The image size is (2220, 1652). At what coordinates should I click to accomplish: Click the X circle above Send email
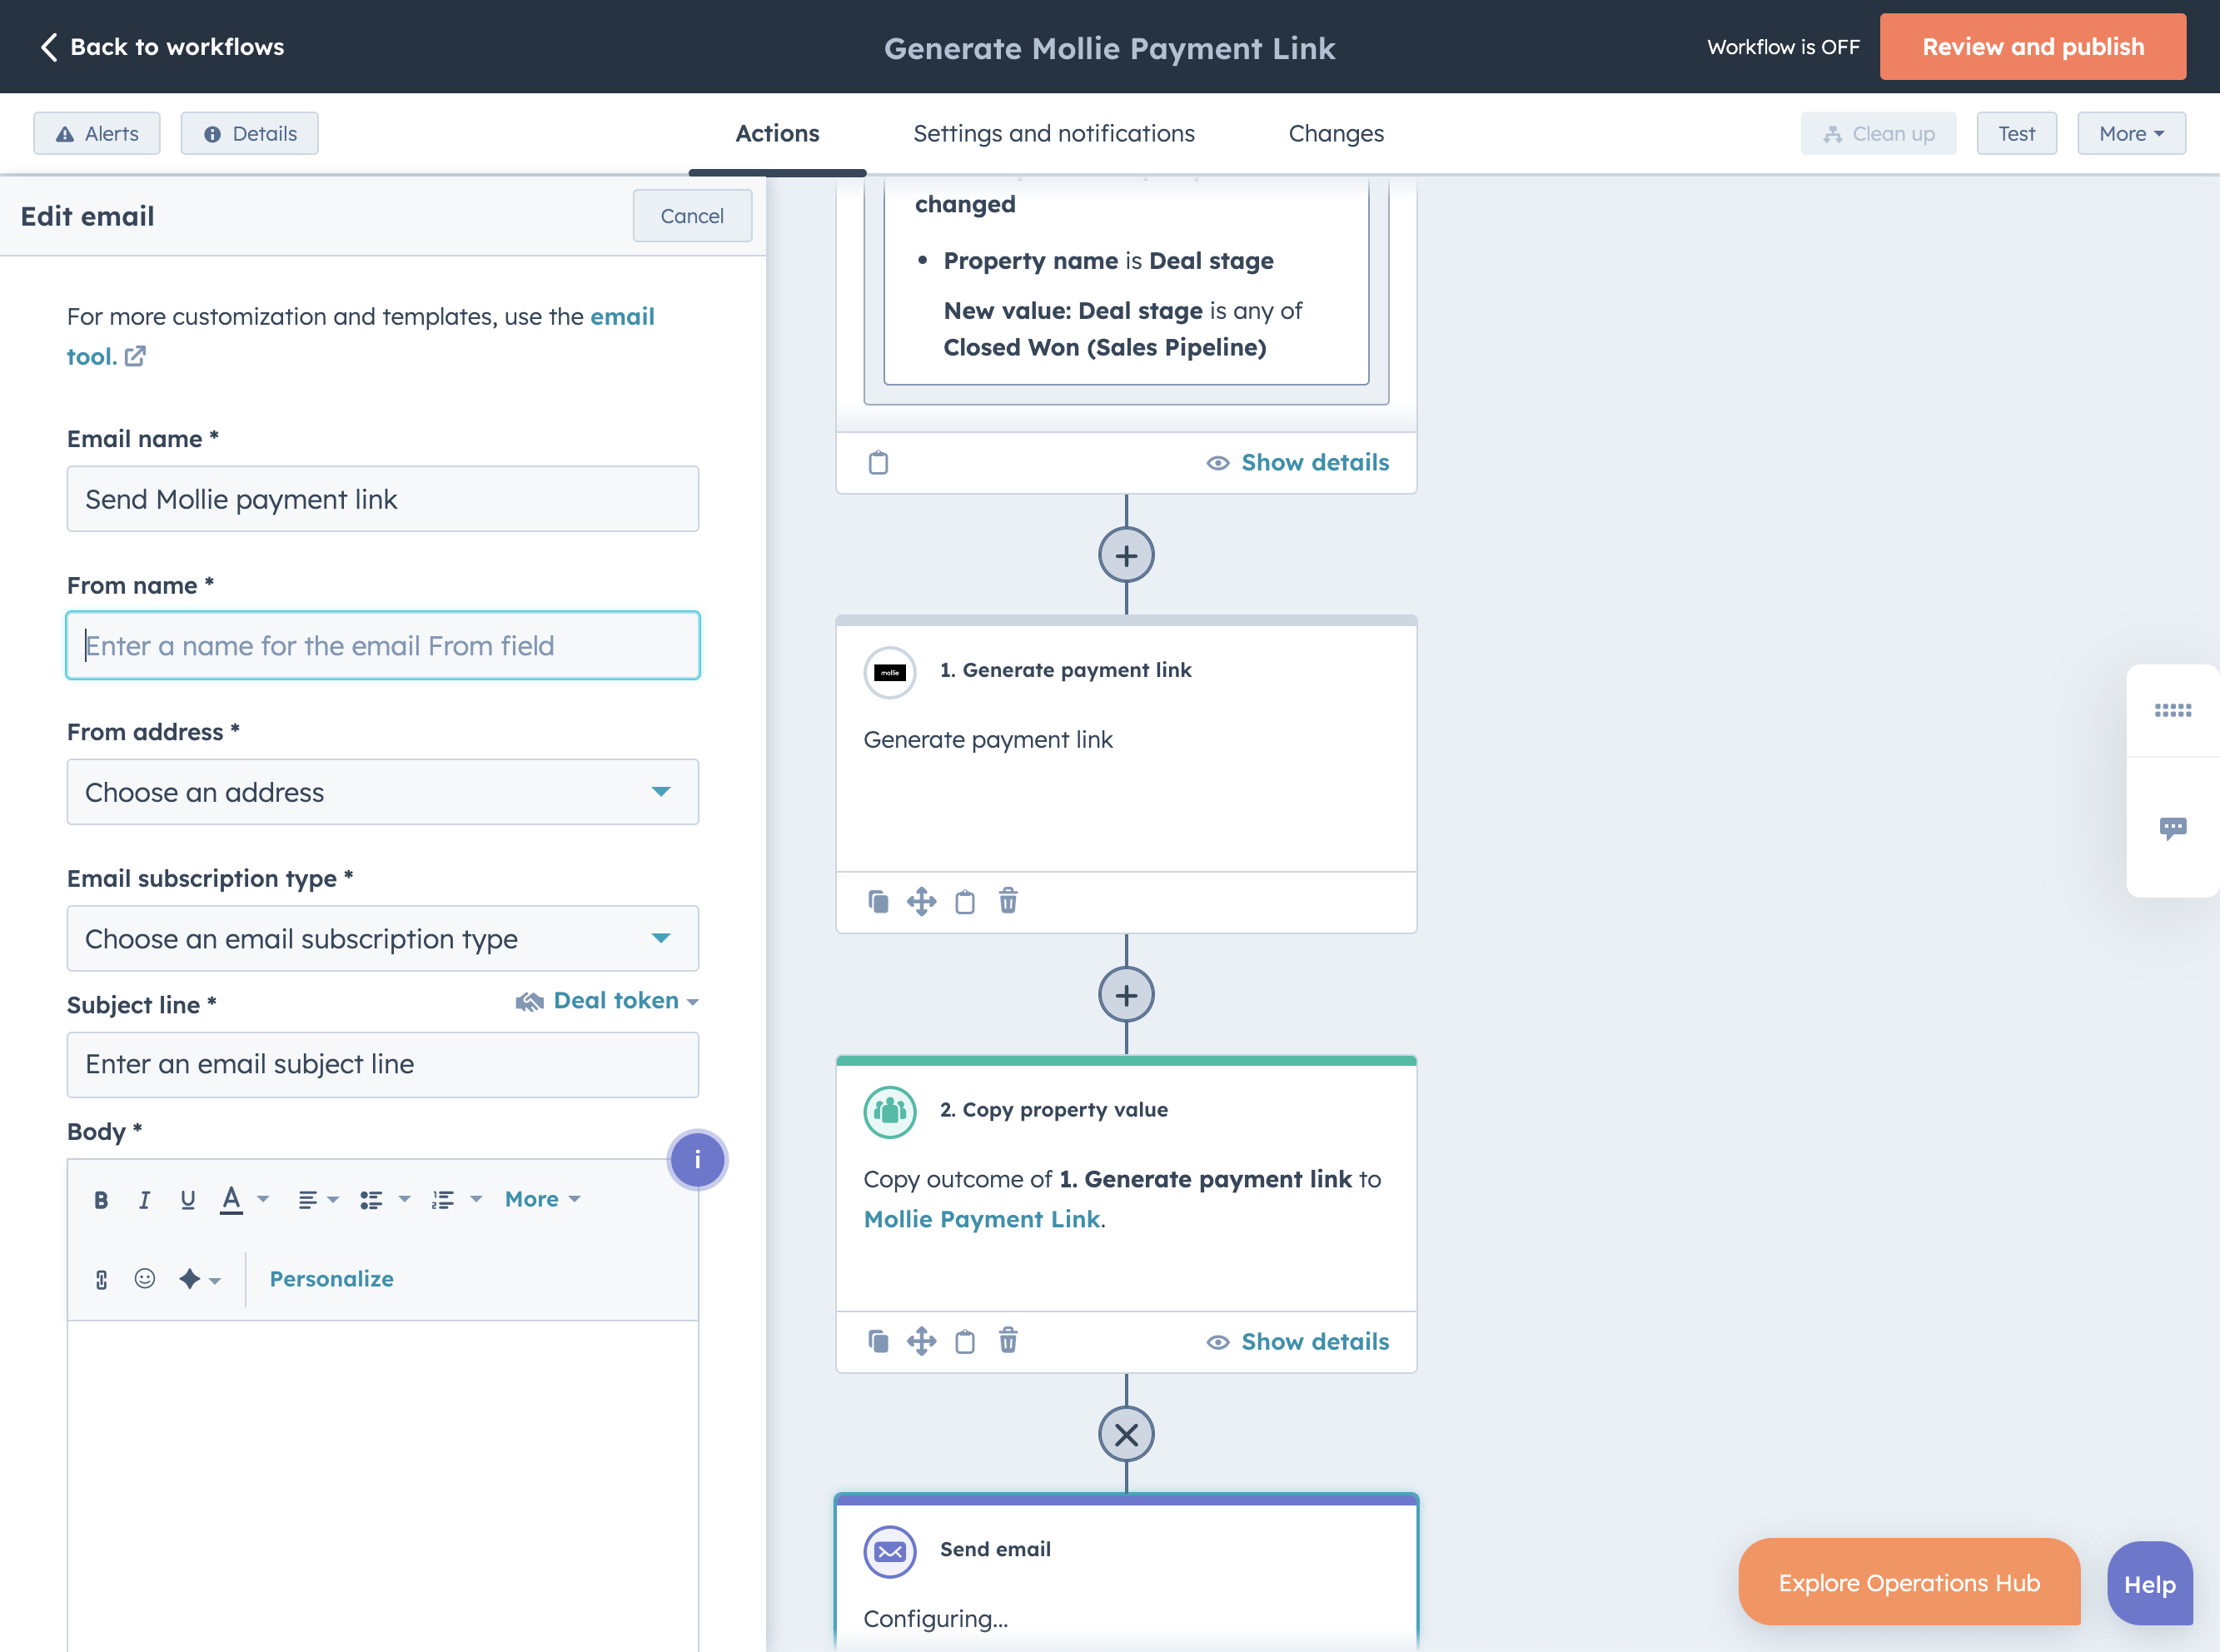coord(1126,1435)
